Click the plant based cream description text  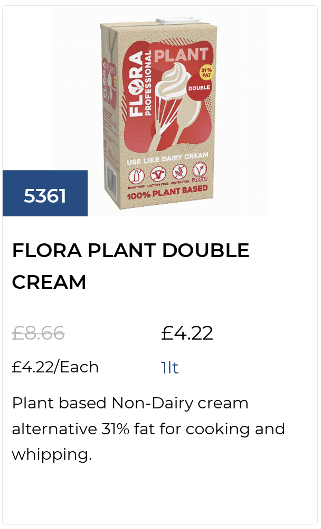pos(148,428)
